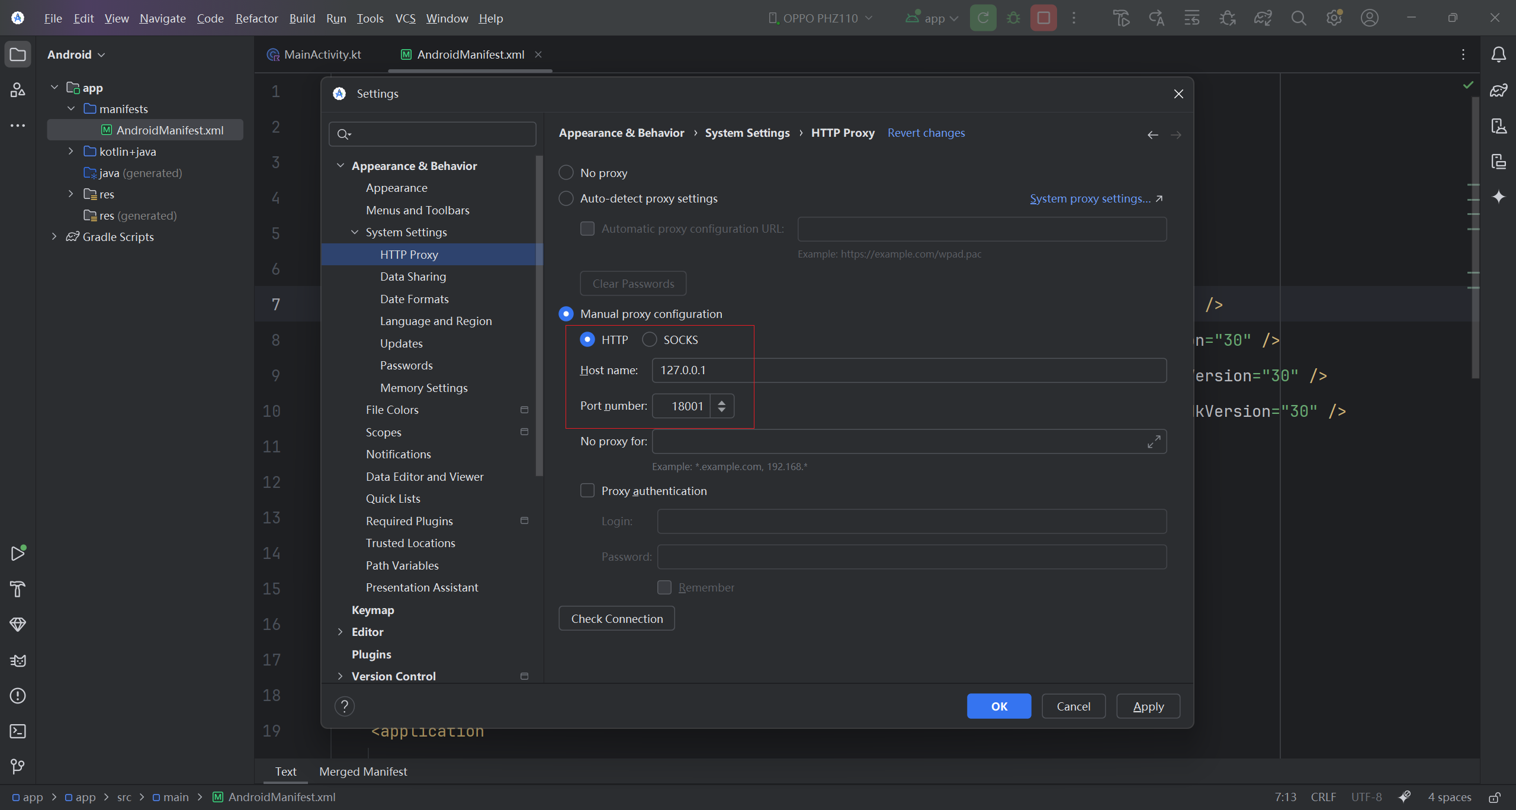
Task: Open the Logcat tool window icon
Action: click(x=18, y=660)
